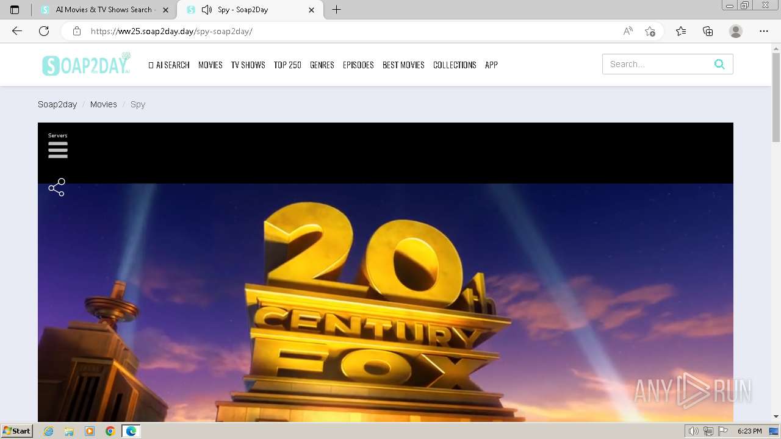The image size is (781, 439).
Task: Select Microsoft Edge taskbar icon
Action: (131, 431)
